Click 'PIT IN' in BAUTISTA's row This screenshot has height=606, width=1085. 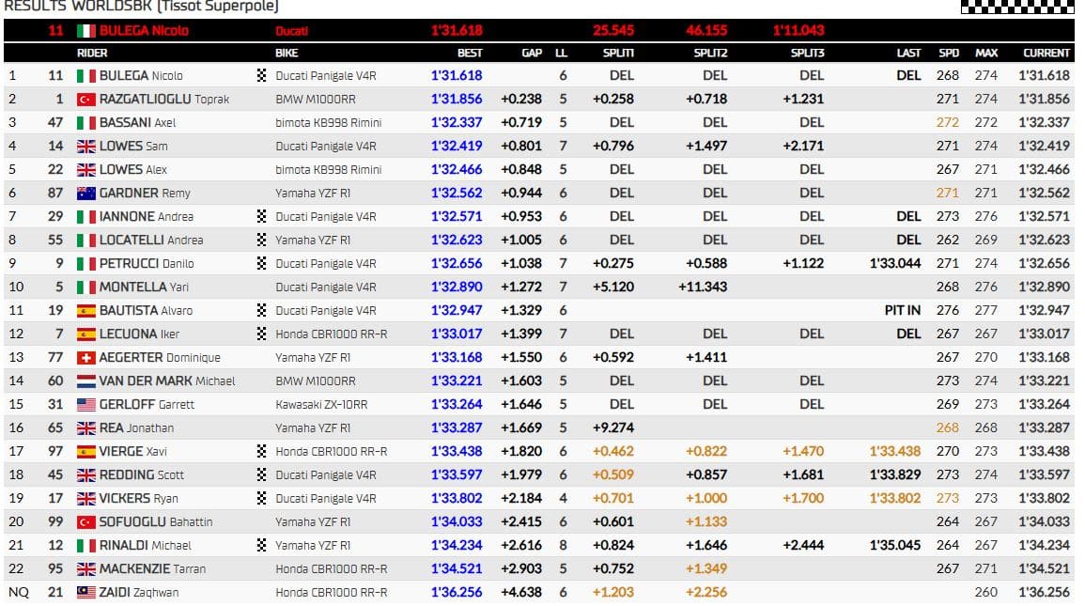[903, 311]
